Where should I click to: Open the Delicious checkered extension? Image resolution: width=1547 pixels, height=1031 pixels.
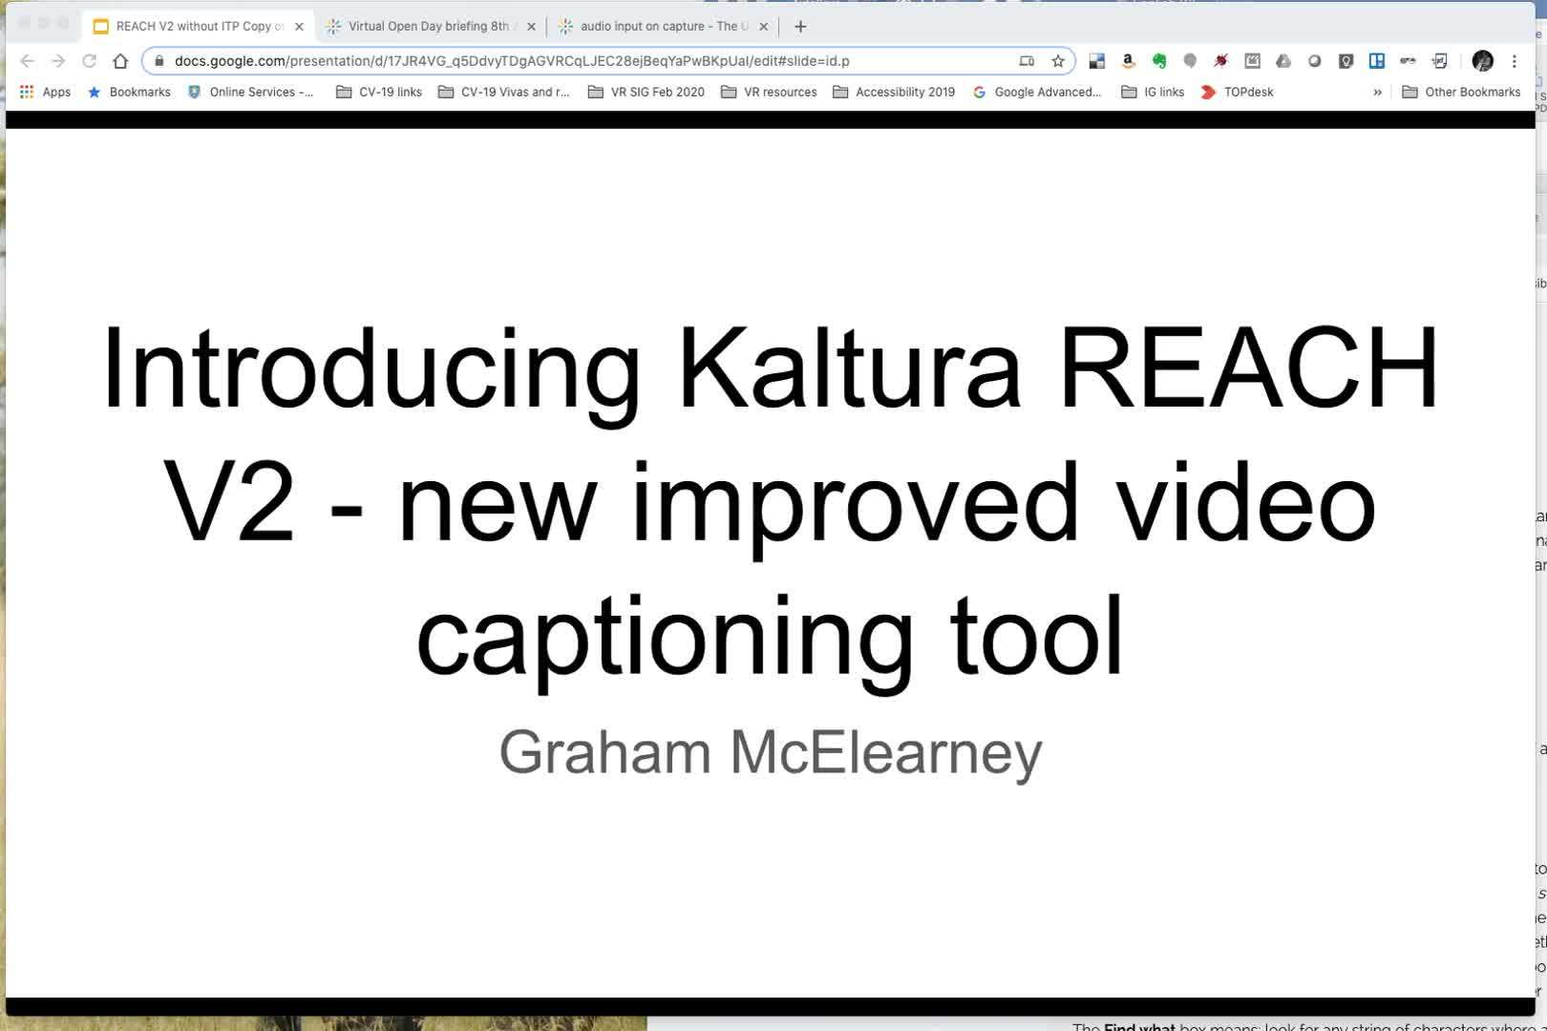(1096, 61)
